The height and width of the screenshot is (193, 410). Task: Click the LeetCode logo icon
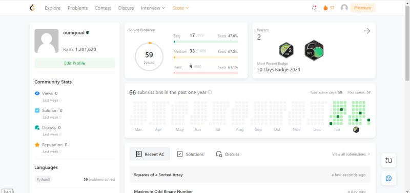click(x=32, y=8)
